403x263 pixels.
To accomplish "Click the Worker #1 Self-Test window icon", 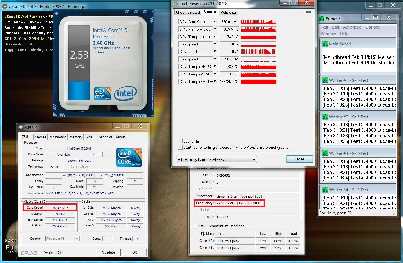I will coord(325,80).
